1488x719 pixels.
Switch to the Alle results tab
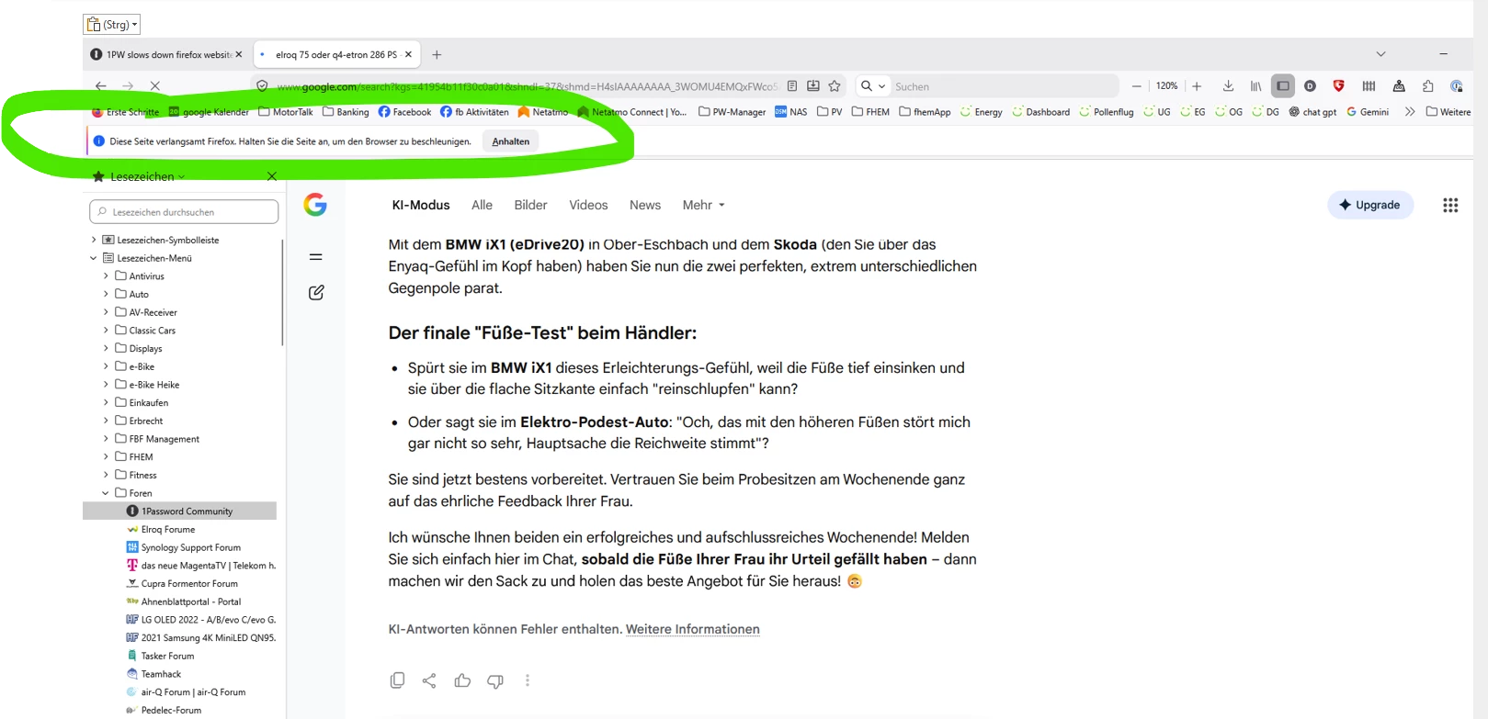click(x=482, y=205)
